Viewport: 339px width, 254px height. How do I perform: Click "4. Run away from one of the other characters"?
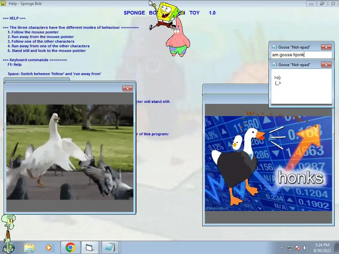coord(48,46)
